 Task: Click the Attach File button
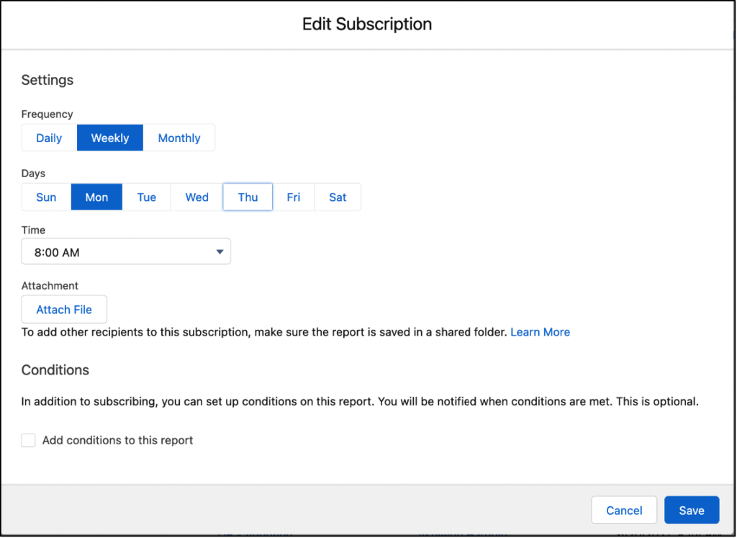click(63, 309)
